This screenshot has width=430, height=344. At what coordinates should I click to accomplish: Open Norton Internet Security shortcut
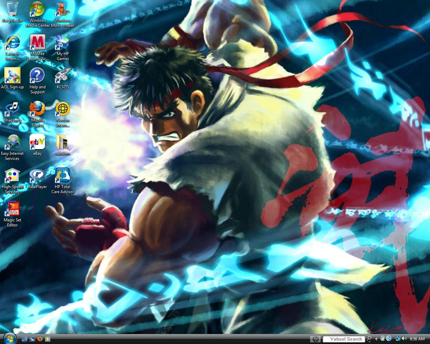[x=63, y=114]
